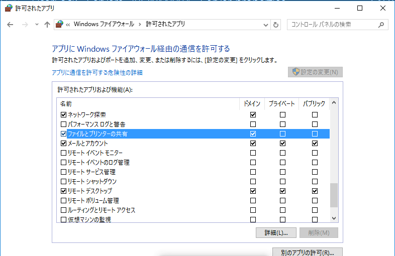The image size is (395, 256).
Task: Click 別のアプリの許可(R)... button
Action: (308, 252)
